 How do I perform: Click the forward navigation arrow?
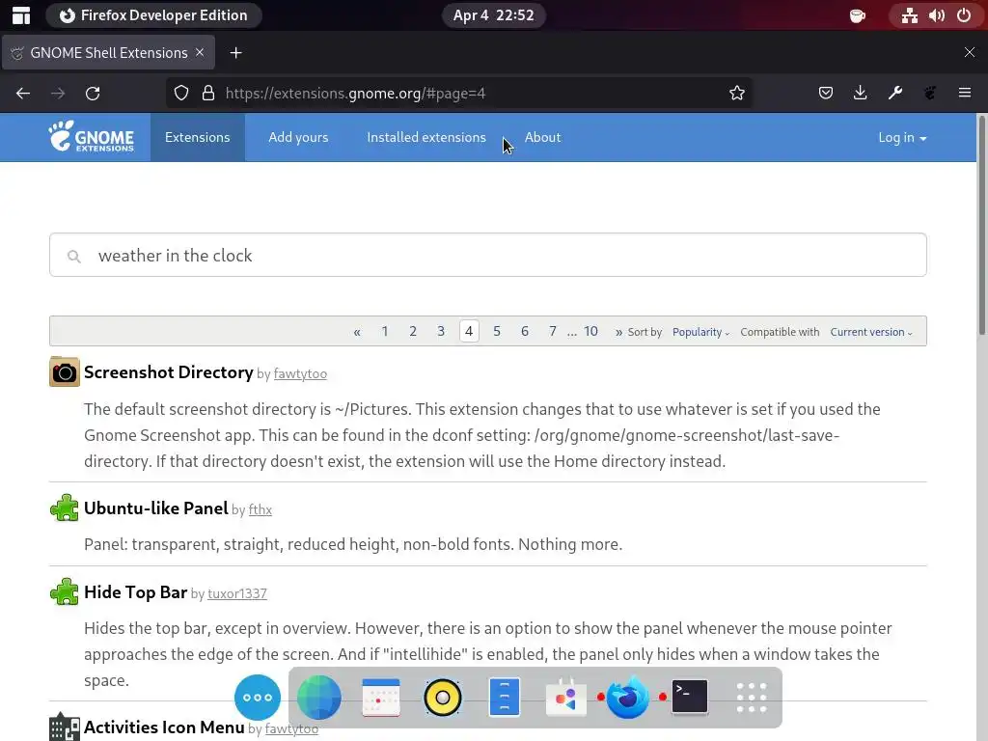click(58, 94)
